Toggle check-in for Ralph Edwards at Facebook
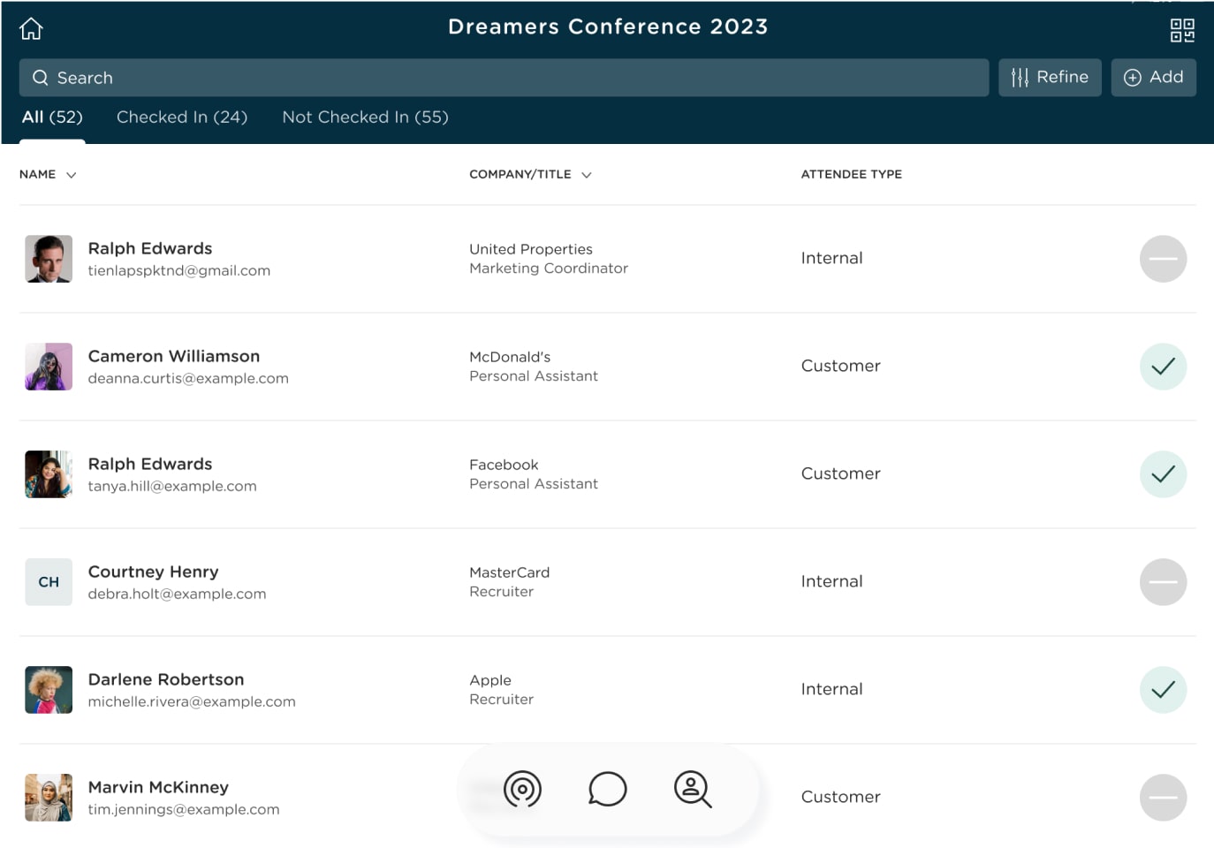Image resolution: width=1214 pixels, height=848 pixels. pos(1163,474)
